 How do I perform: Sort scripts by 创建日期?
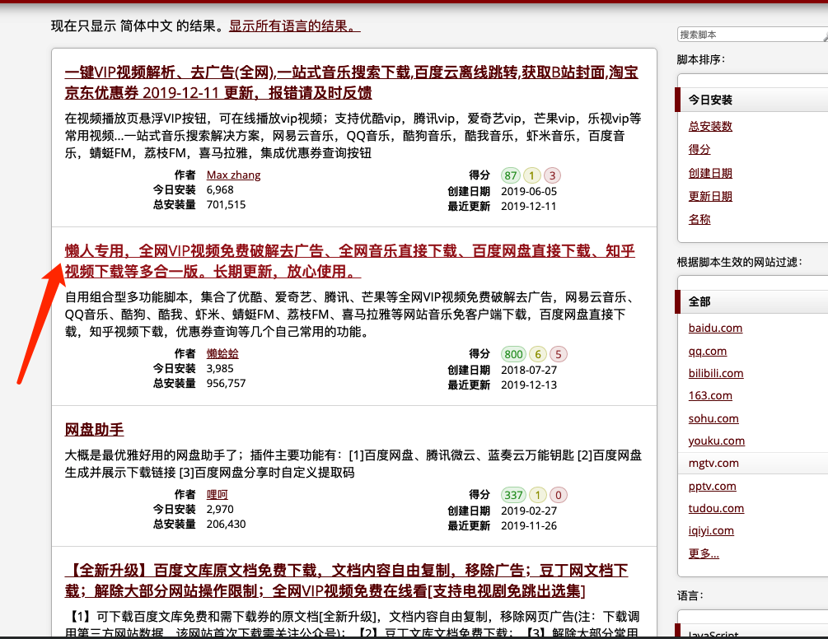[x=710, y=173]
